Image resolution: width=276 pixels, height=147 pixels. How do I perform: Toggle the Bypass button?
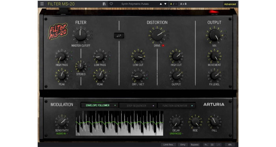pyautogui.click(x=195, y=145)
